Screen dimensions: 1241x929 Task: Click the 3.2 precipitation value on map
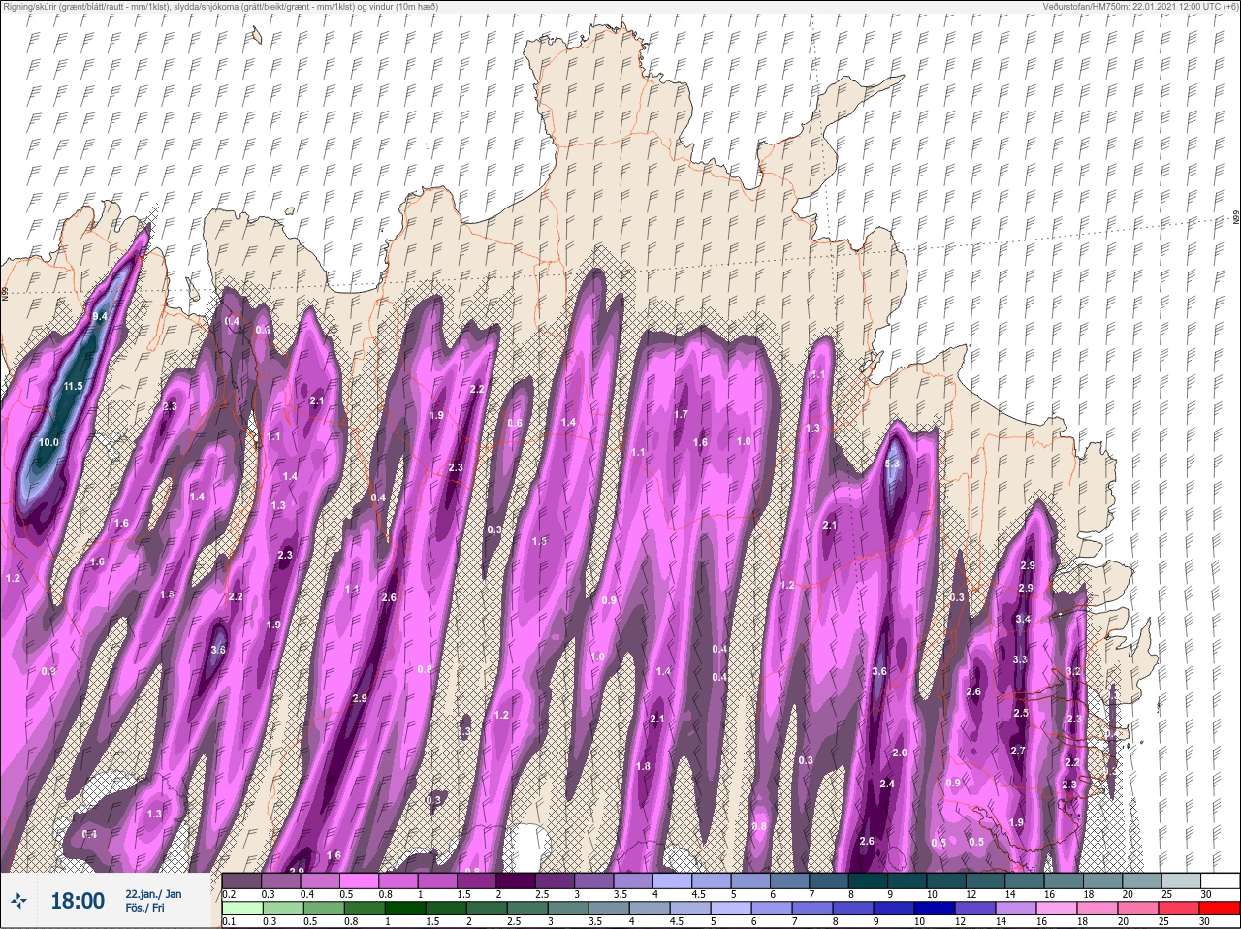tap(1073, 672)
